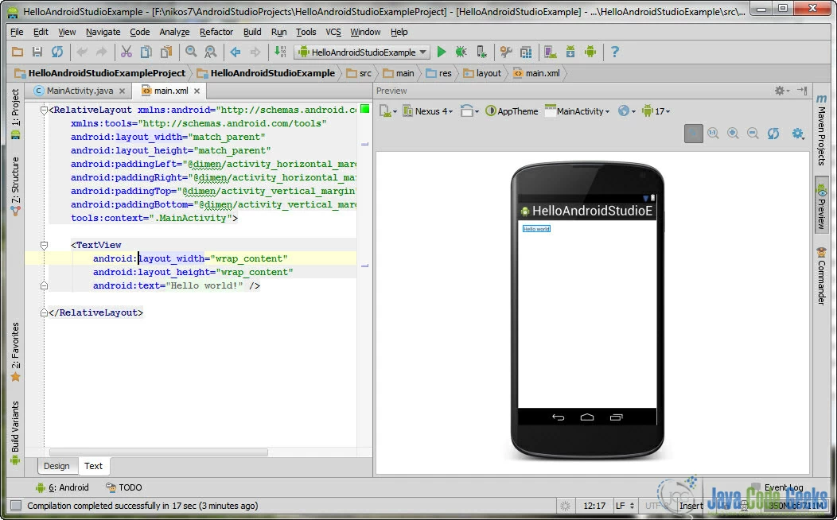
Task: Click the blue Help question mark icon
Action: click(614, 52)
